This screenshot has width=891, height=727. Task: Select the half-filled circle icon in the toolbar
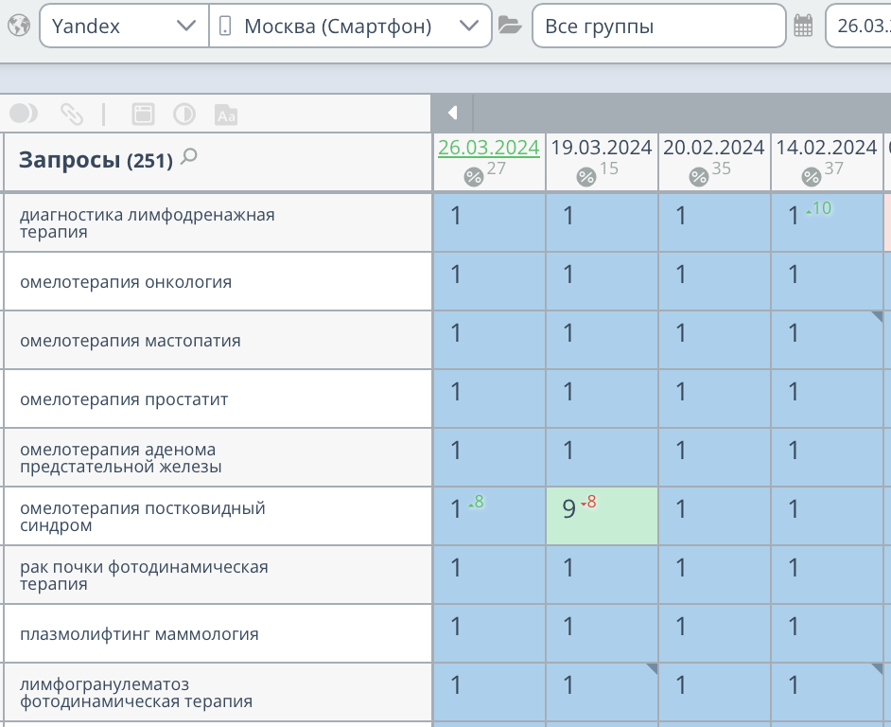point(24,113)
